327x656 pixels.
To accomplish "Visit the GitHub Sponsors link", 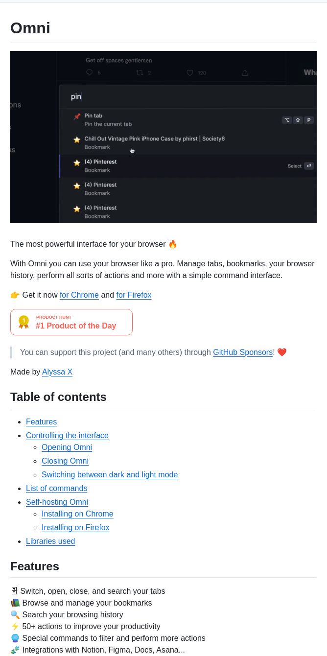I will 243,352.
